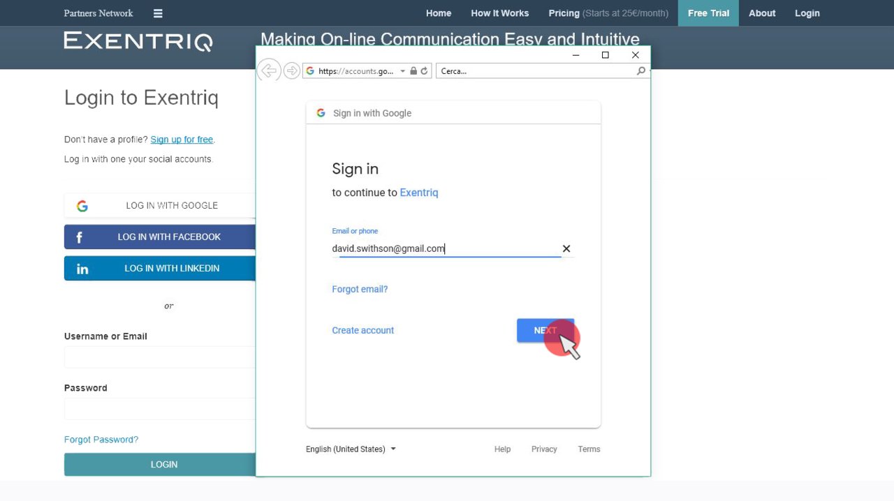Screen dimensions: 894x501
Task: Click Partners Network in the top bar
Action: click(x=98, y=13)
